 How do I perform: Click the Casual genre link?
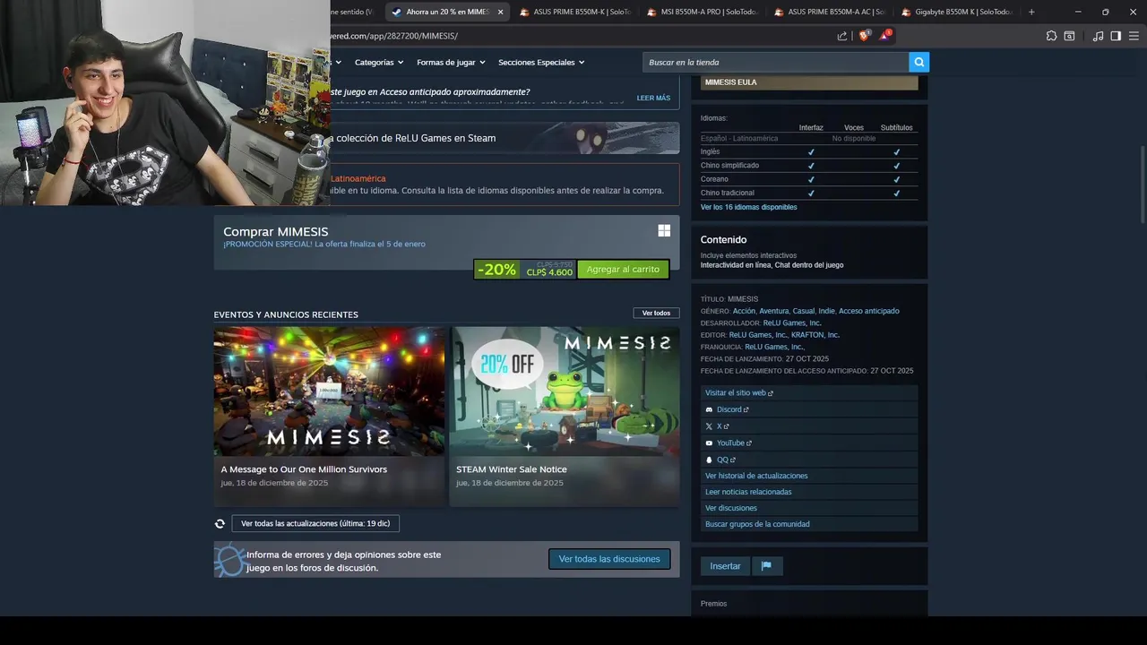(803, 311)
